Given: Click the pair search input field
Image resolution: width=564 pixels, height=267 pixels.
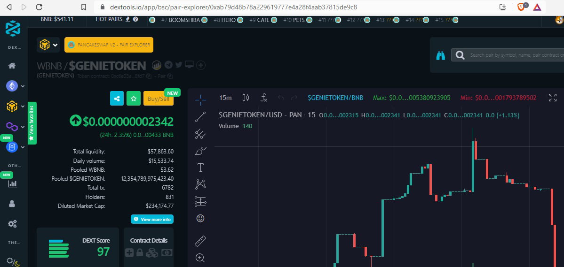Looking at the screenshot, I should tap(508, 55).
